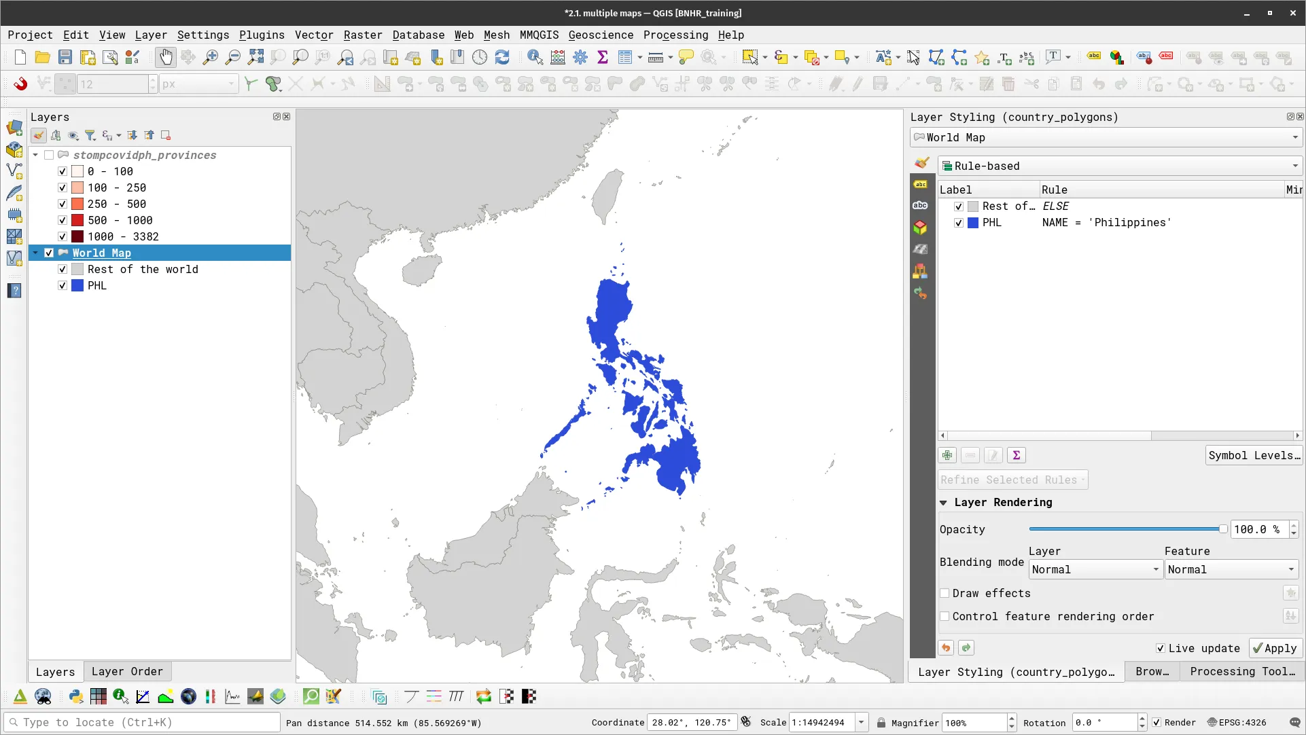
Task: Open the Vector menu
Action: (x=314, y=35)
